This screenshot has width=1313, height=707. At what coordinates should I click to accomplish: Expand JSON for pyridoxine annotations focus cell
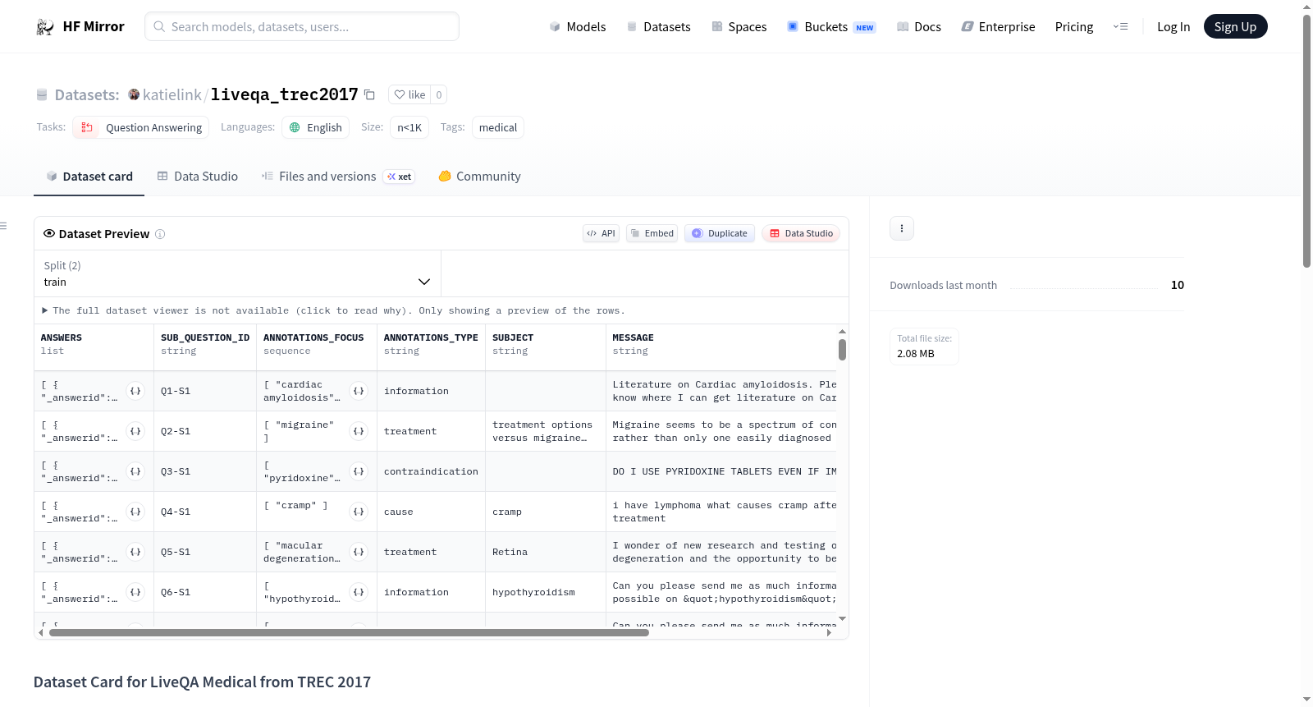[359, 471]
